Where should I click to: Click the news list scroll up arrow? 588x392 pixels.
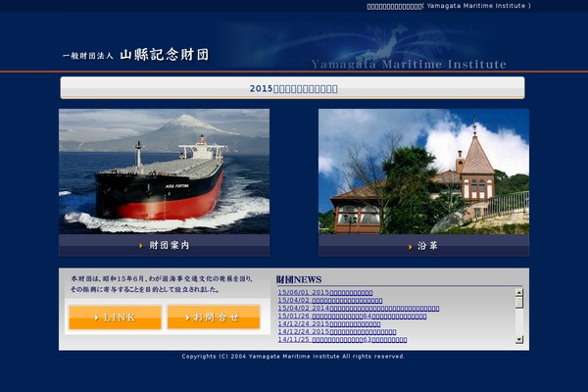point(519,293)
